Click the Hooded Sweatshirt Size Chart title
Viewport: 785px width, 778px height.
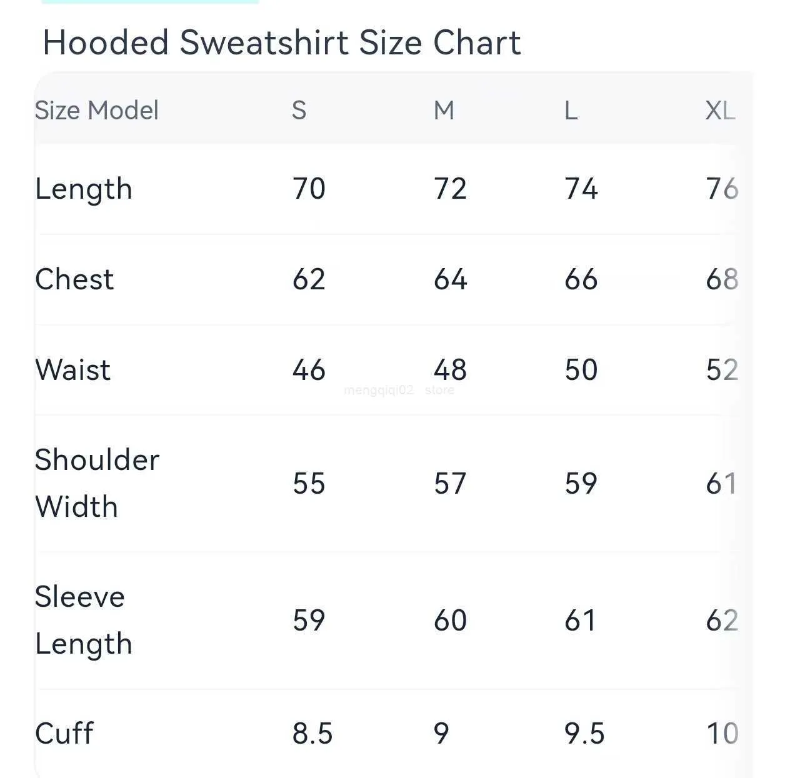pyautogui.click(x=281, y=43)
